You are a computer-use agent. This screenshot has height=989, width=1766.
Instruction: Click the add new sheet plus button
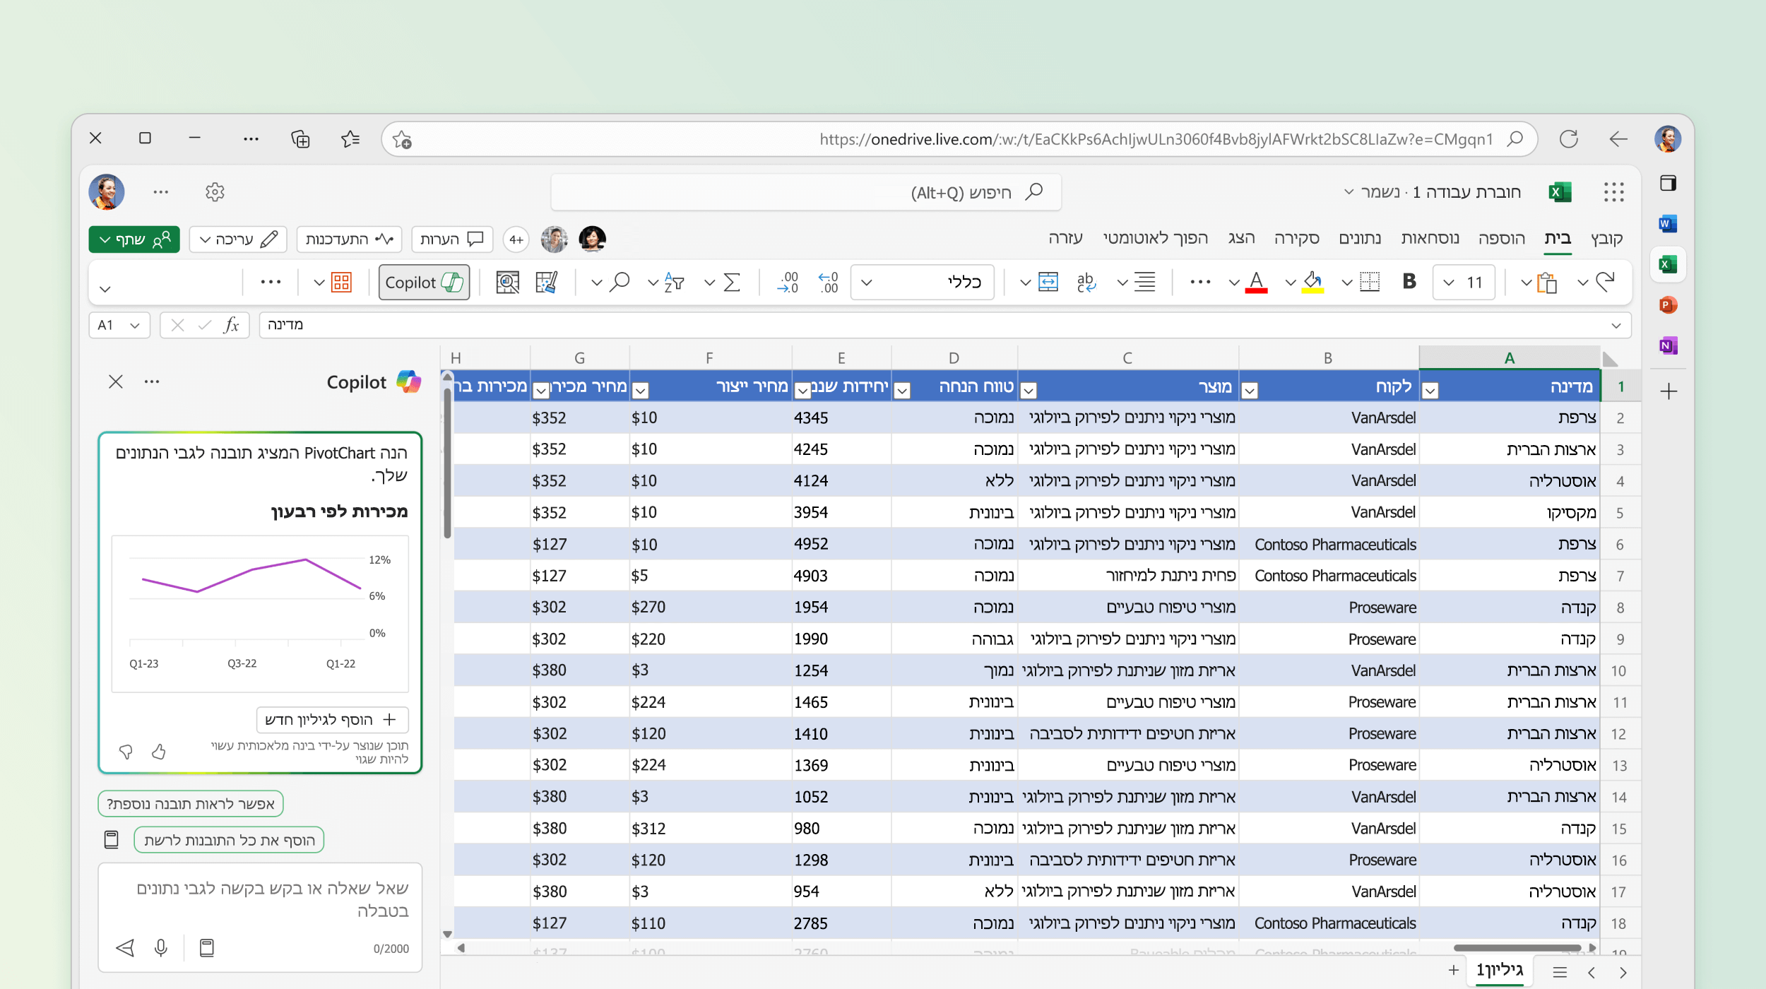[1454, 971]
